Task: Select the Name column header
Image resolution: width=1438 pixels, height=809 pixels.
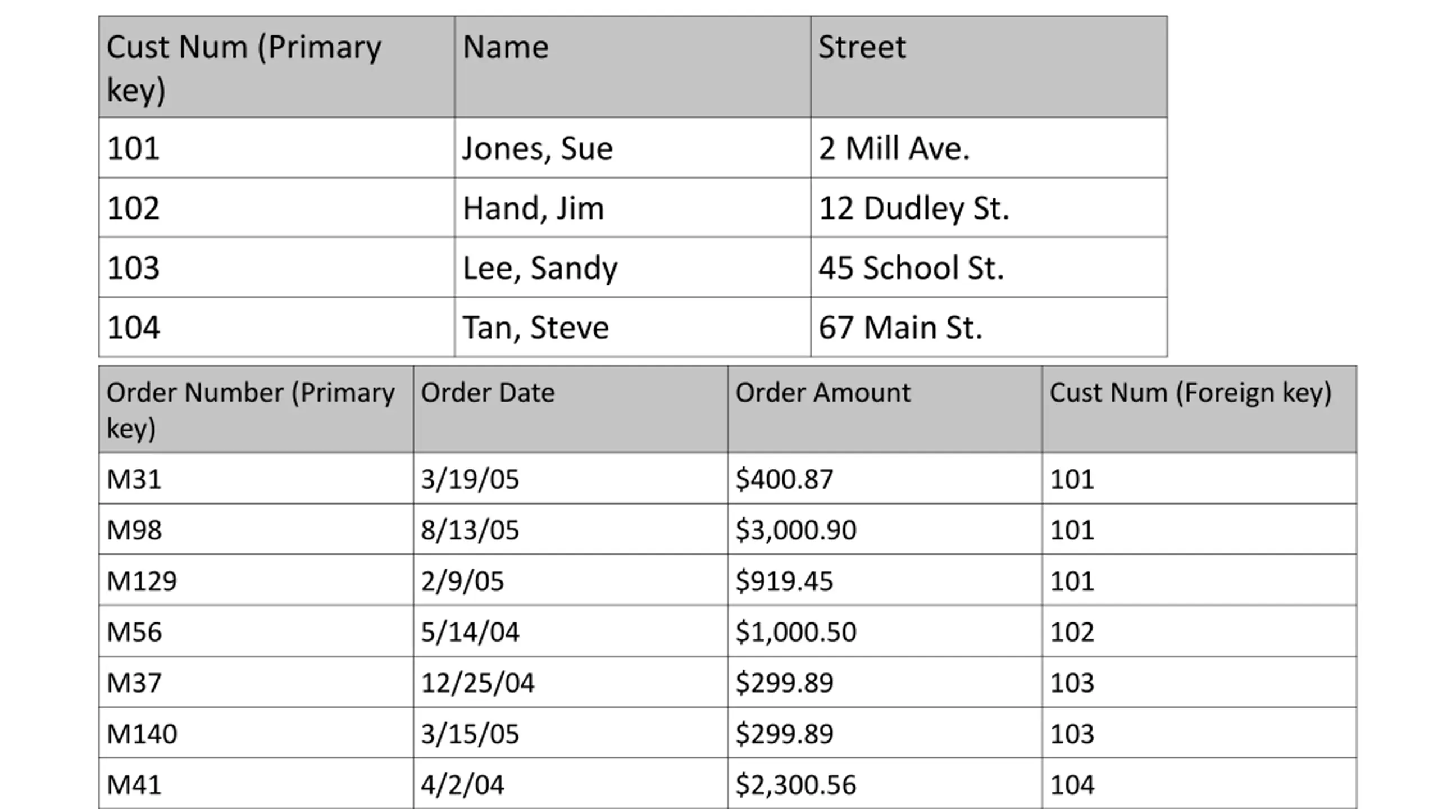Action: 632,67
